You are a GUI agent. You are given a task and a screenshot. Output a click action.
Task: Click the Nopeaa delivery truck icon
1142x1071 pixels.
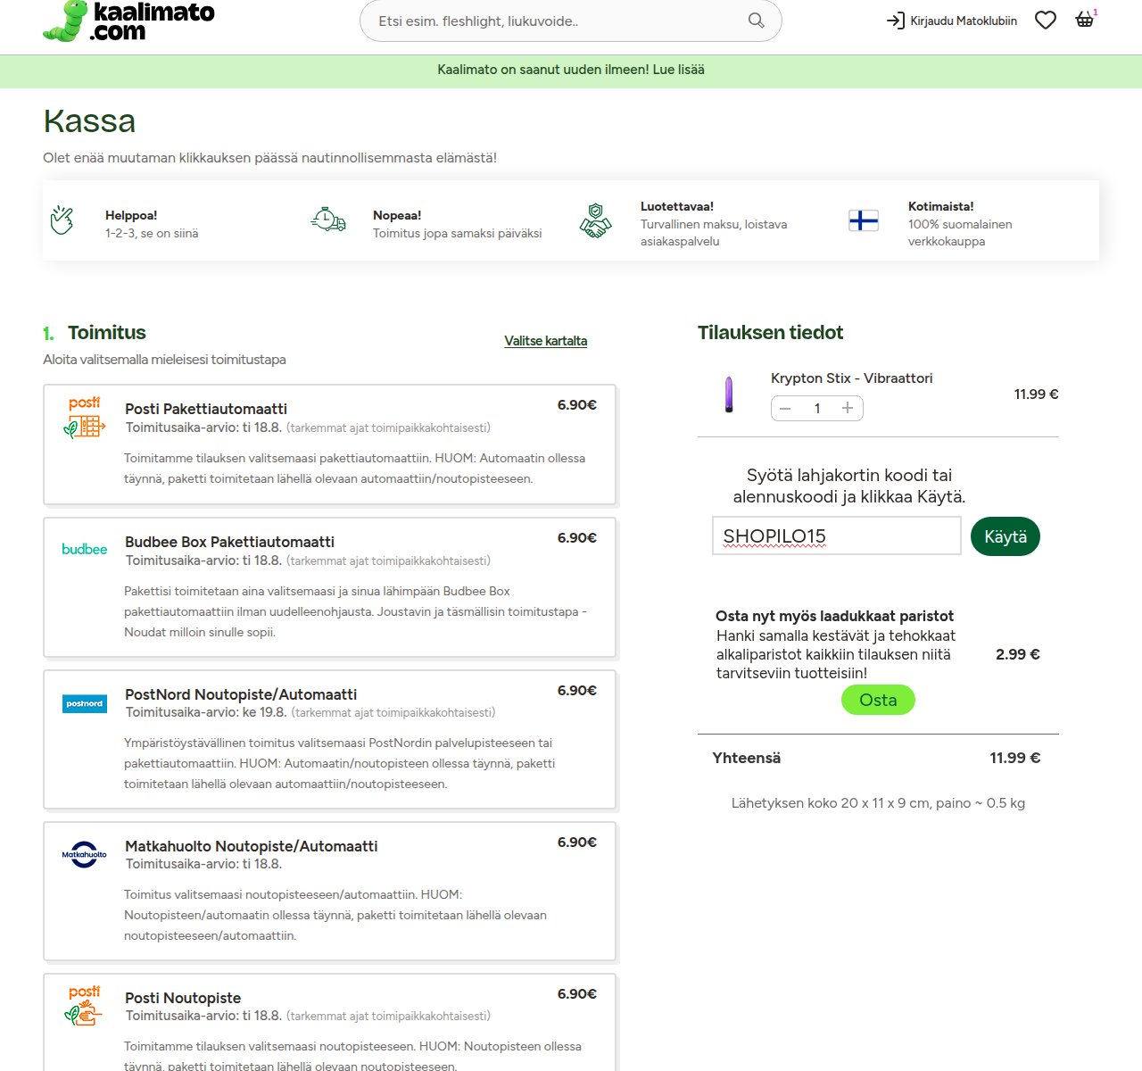328,219
